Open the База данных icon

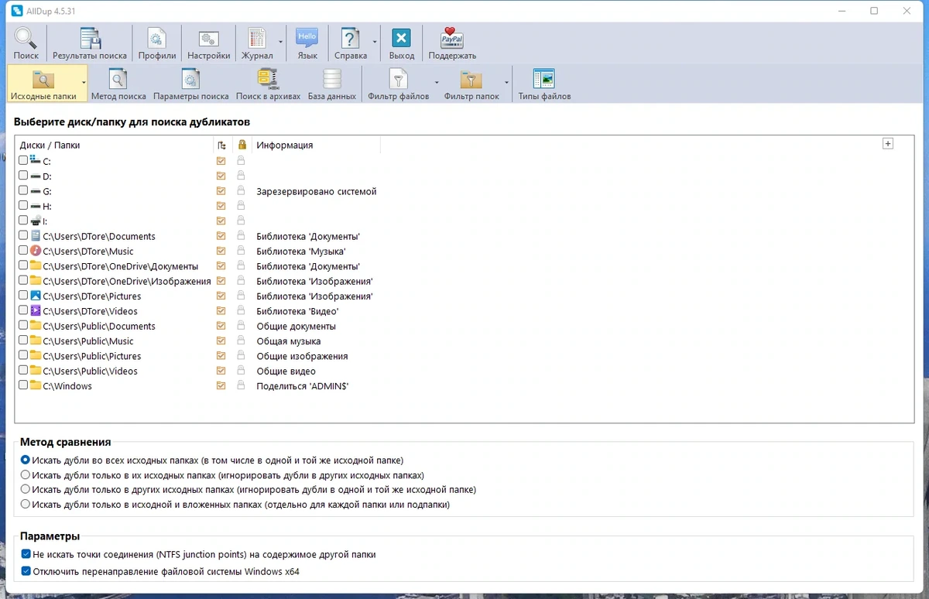pos(332,84)
